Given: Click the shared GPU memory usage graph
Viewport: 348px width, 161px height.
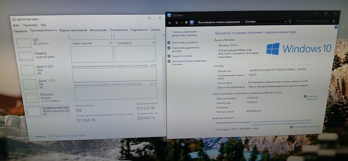Looking at the screenshot, I should tap(116, 92).
